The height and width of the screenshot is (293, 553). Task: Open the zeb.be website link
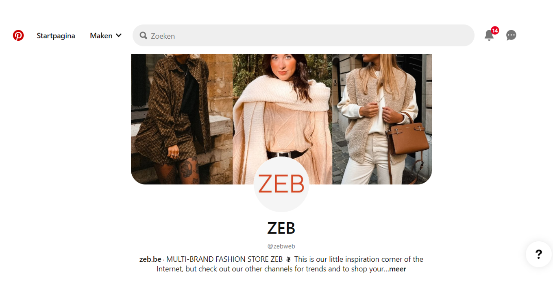coord(150,259)
